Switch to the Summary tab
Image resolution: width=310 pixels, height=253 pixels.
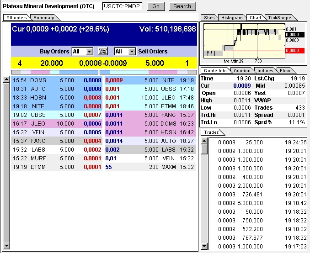(43, 17)
